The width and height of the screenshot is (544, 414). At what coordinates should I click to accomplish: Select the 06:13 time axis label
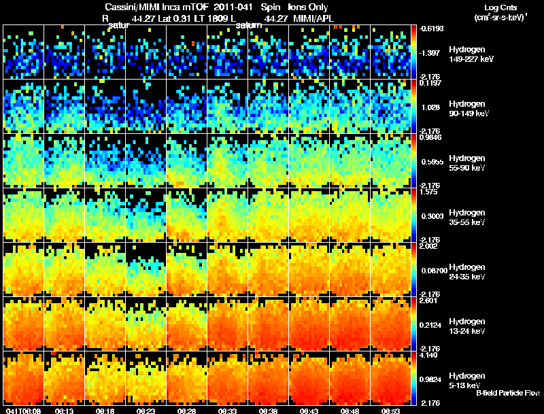[64, 411]
